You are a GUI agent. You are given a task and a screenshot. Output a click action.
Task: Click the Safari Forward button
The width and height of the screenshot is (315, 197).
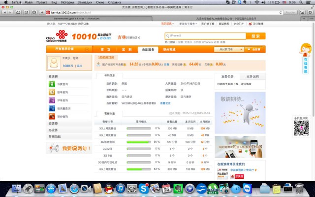click(10, 12)
